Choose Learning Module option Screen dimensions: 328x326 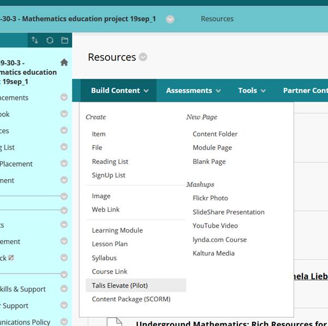click(x=117, y=230)
